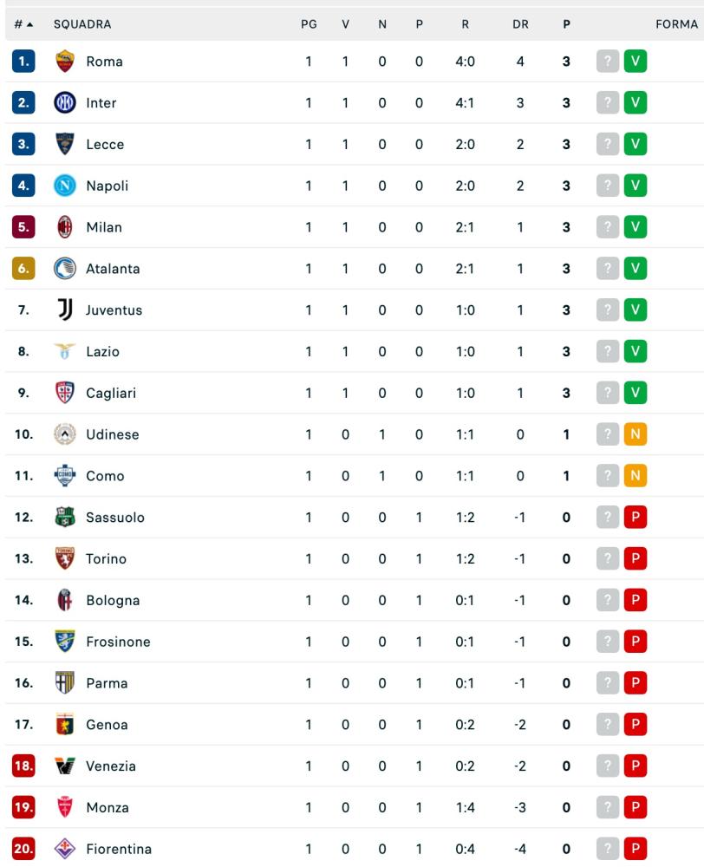Click Roma's green V form badge

point(636,61)
